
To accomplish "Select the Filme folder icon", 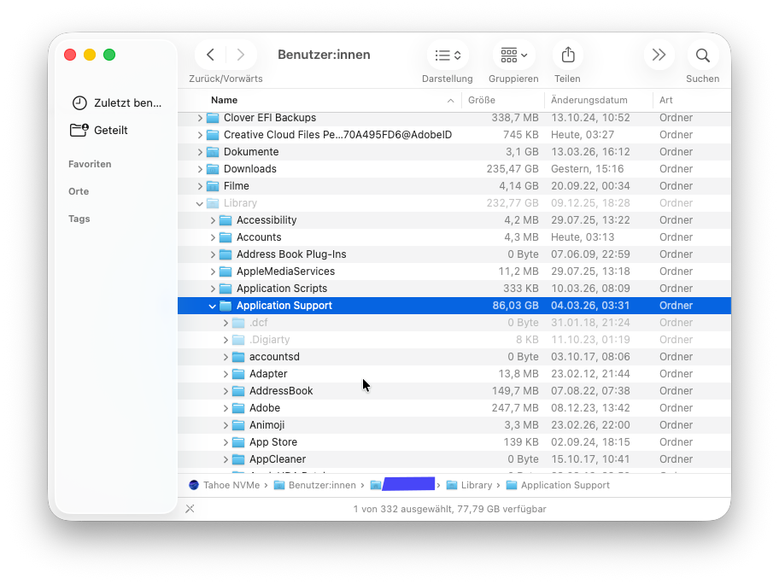I will (213, 186).
